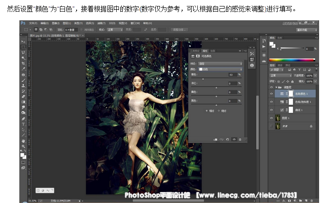Select the Horizontal Type tool
Image resolution: width=320 pixels, height=203 pixels.
[x=23, y=124]
